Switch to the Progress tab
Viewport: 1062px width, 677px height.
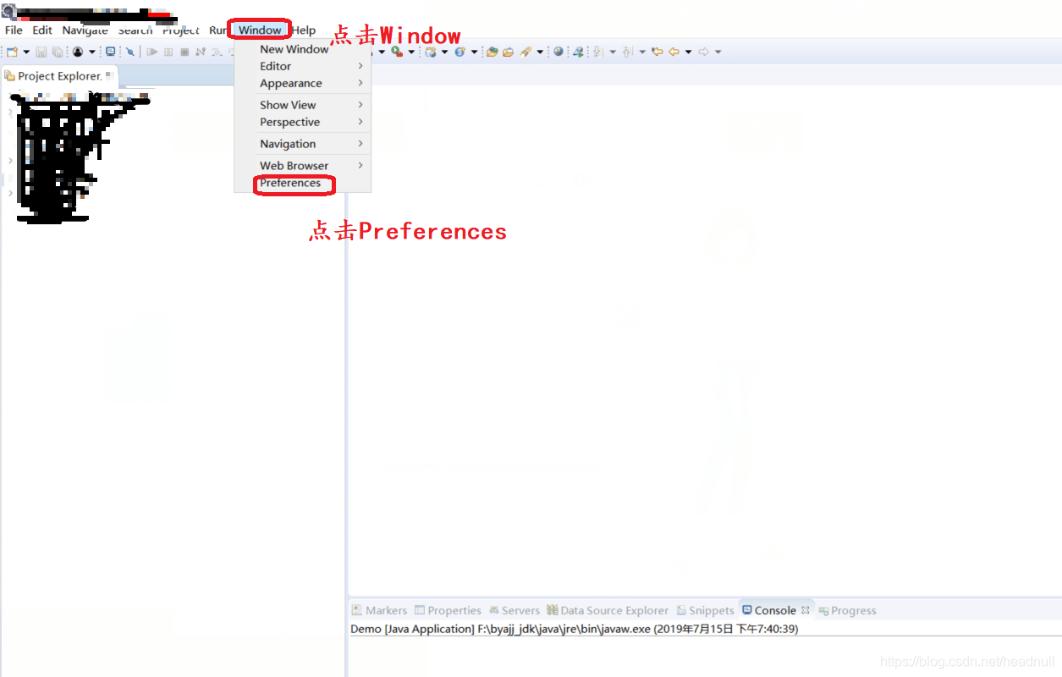click(x=847, y=610)
